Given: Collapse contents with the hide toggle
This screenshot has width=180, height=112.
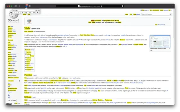Looking at the screenshot, I should pyautogui.click(x=32, y=50).
